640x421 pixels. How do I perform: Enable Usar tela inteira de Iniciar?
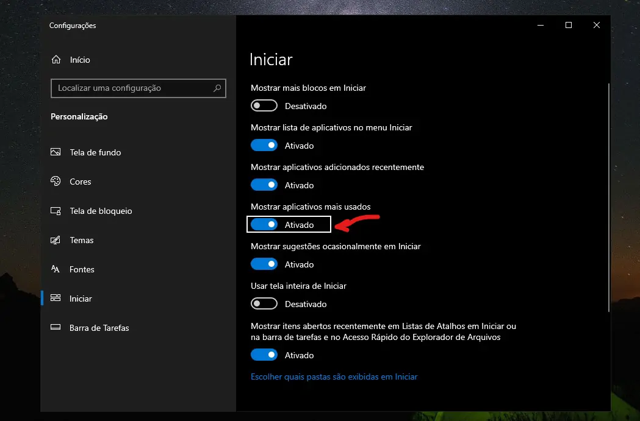coord(264,303)
